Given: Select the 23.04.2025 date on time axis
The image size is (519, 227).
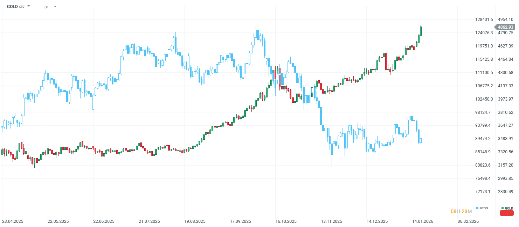Looking at the screenshot, I should tap(12, 221).
